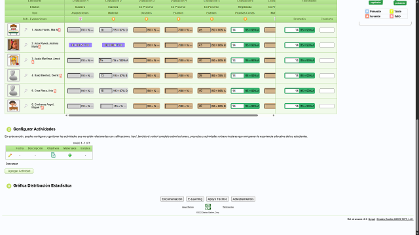Expand sub-evaluations plus icon under Evaluación 6
This screenshot has width=419, height=235.
245,19
